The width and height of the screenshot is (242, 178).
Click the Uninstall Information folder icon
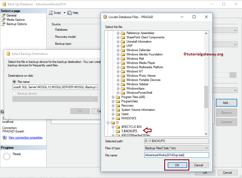click(x=123, y=42)
